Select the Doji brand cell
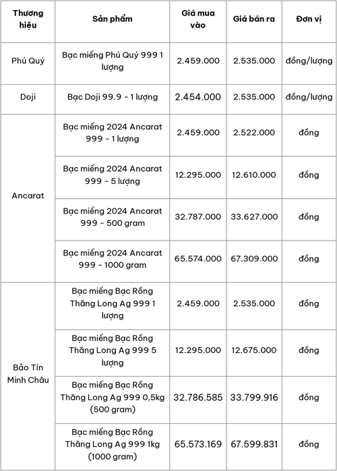This screenshot has width=337, height=471. coord(28,97)
